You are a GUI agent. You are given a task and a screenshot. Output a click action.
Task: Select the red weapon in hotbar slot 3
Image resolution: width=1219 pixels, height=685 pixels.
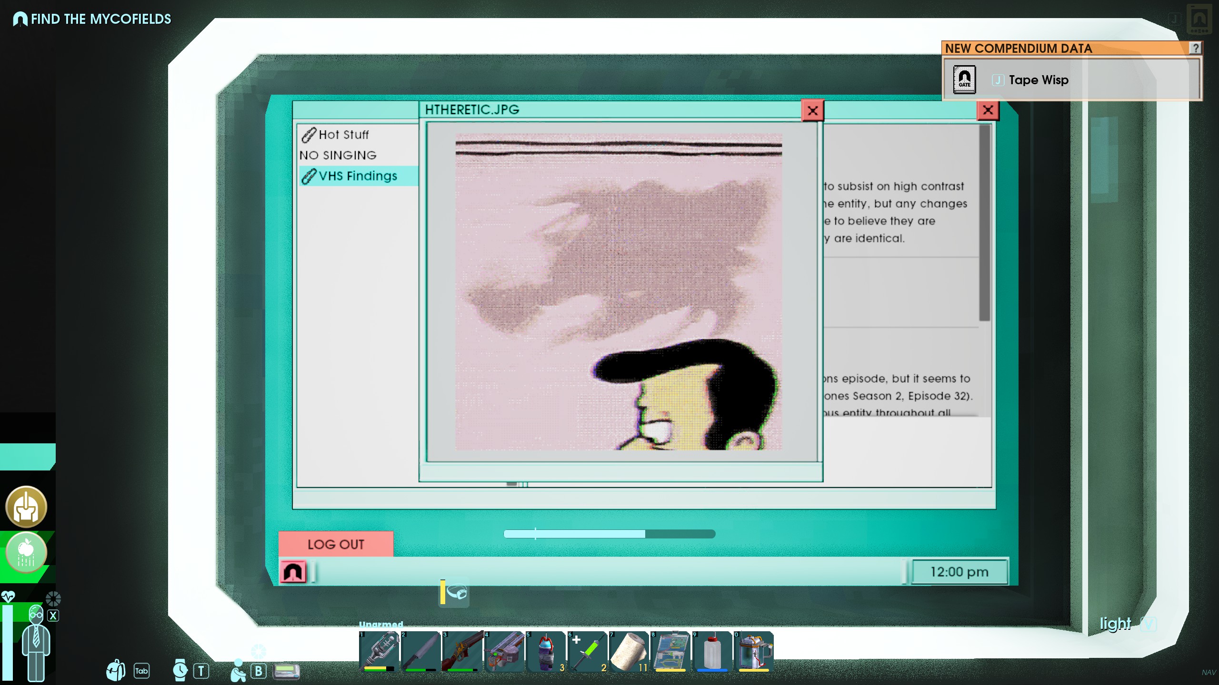pyautogui.click(x=462, y=651)
